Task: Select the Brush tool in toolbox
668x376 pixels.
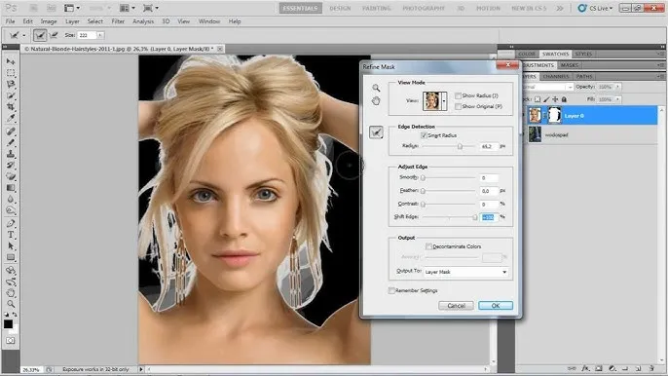Action: coord(11,143)
